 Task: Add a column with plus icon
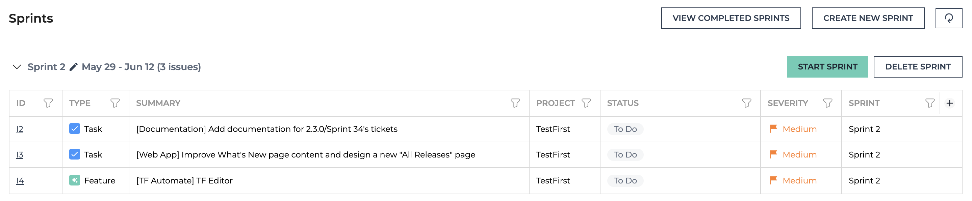950,103
